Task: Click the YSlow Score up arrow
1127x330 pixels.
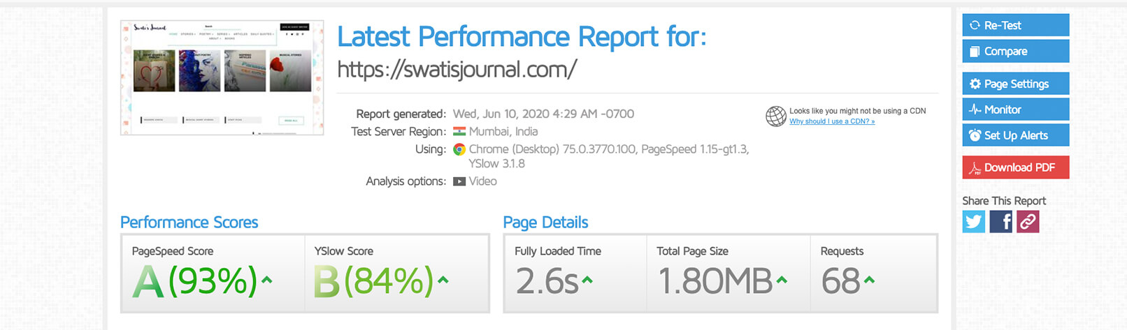Action: tap(443, 280)
